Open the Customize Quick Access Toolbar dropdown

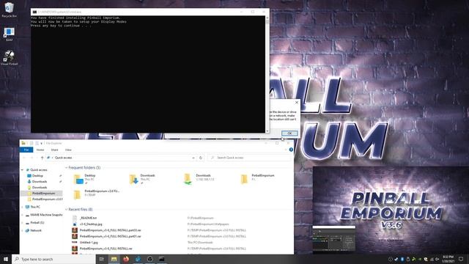(x=41, y=144)
